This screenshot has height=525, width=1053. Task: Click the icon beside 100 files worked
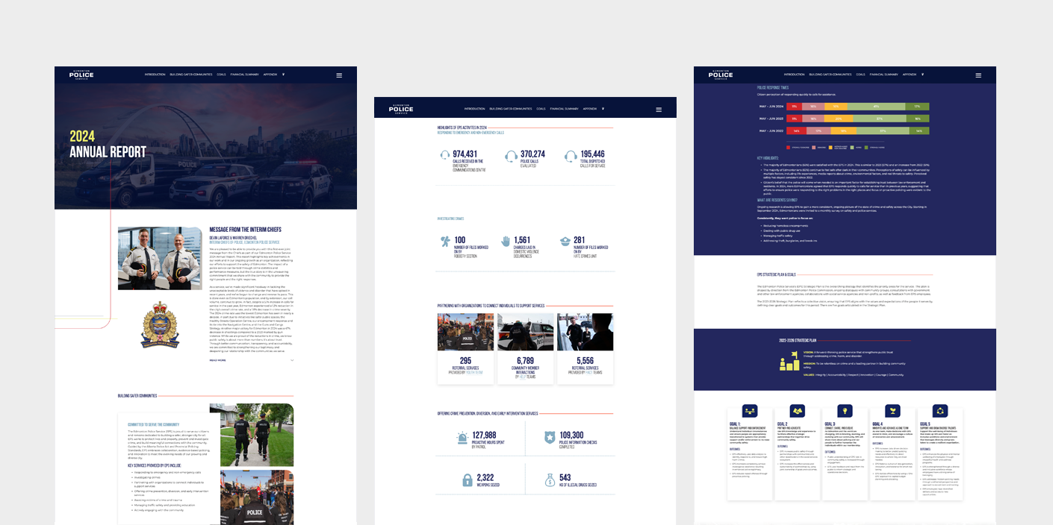point(446,241)
